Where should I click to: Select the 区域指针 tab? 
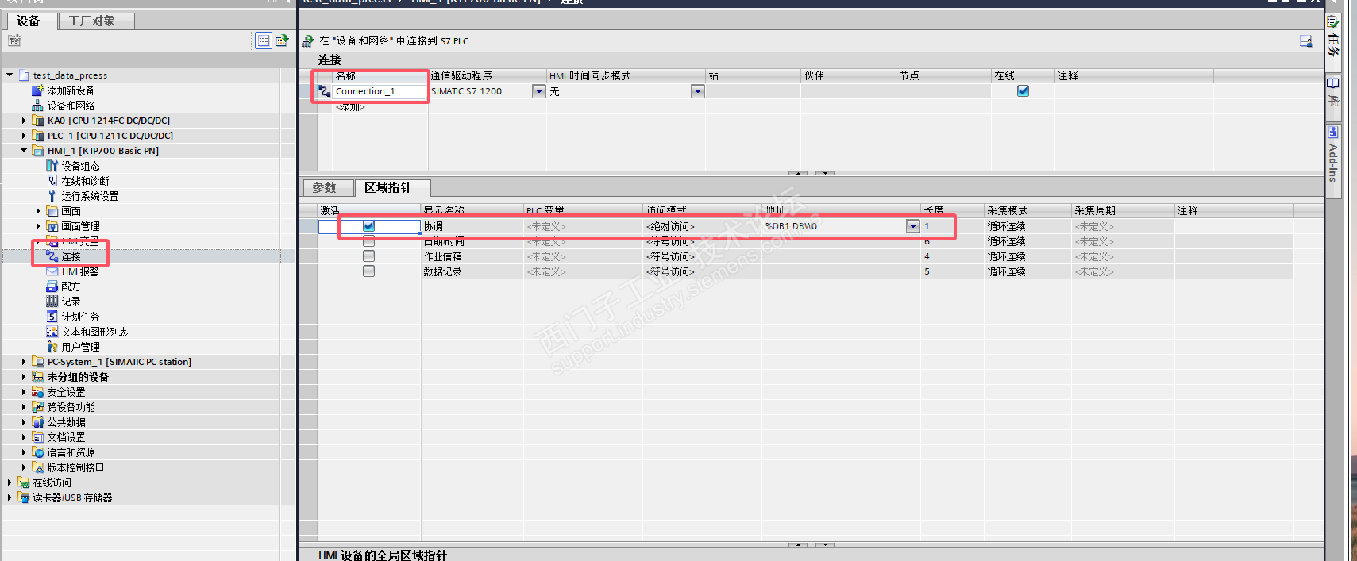click(391, 188)
